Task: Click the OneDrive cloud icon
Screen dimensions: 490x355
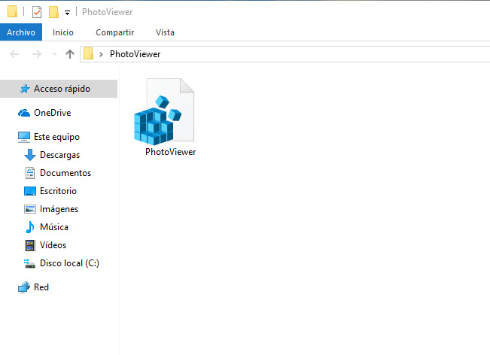Action: [24, 113]
